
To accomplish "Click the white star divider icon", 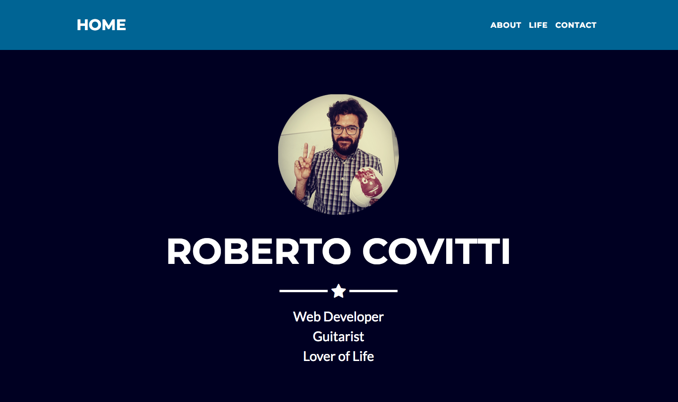I will click(339, 291).
